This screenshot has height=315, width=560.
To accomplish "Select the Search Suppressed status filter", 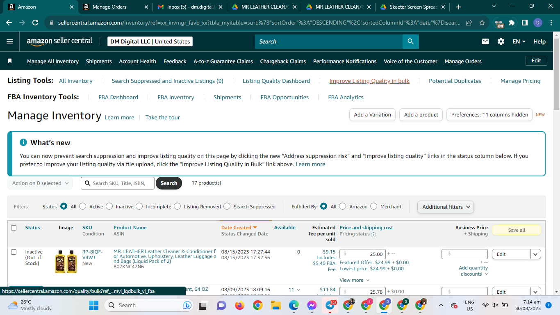I will 227,206.
